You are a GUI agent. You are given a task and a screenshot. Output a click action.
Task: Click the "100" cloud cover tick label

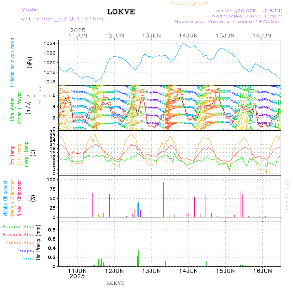[51, 180]
